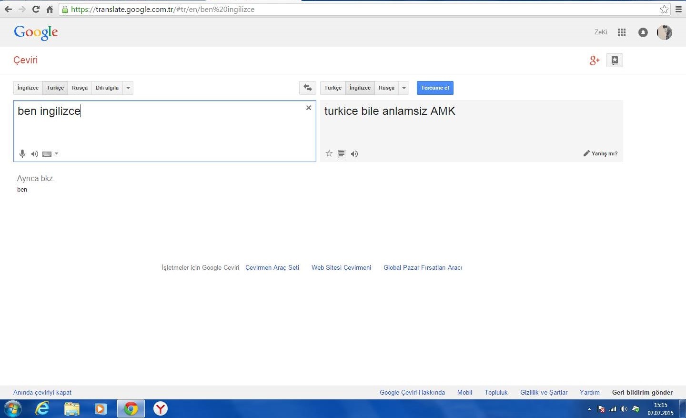Toggle the virtual keyboard icon

[x=47, y=153]
